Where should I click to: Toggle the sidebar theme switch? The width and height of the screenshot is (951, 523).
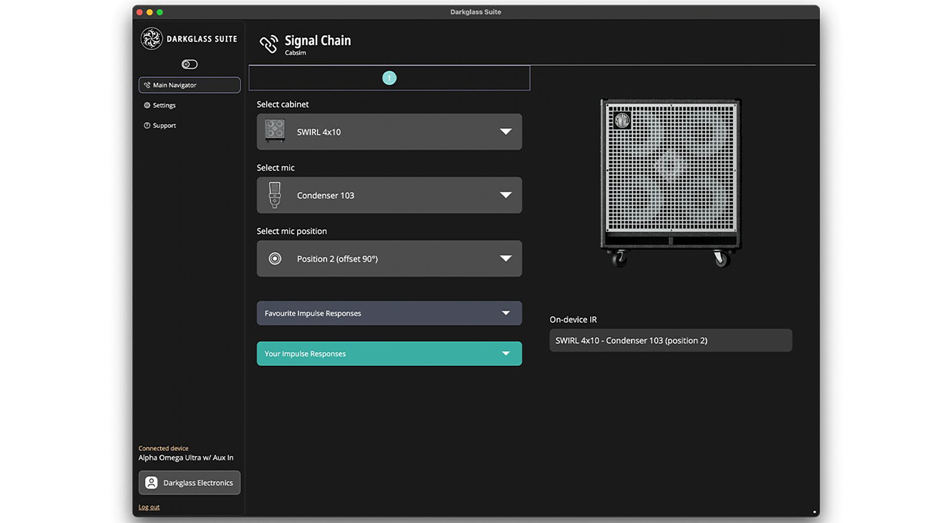(189, 64)
